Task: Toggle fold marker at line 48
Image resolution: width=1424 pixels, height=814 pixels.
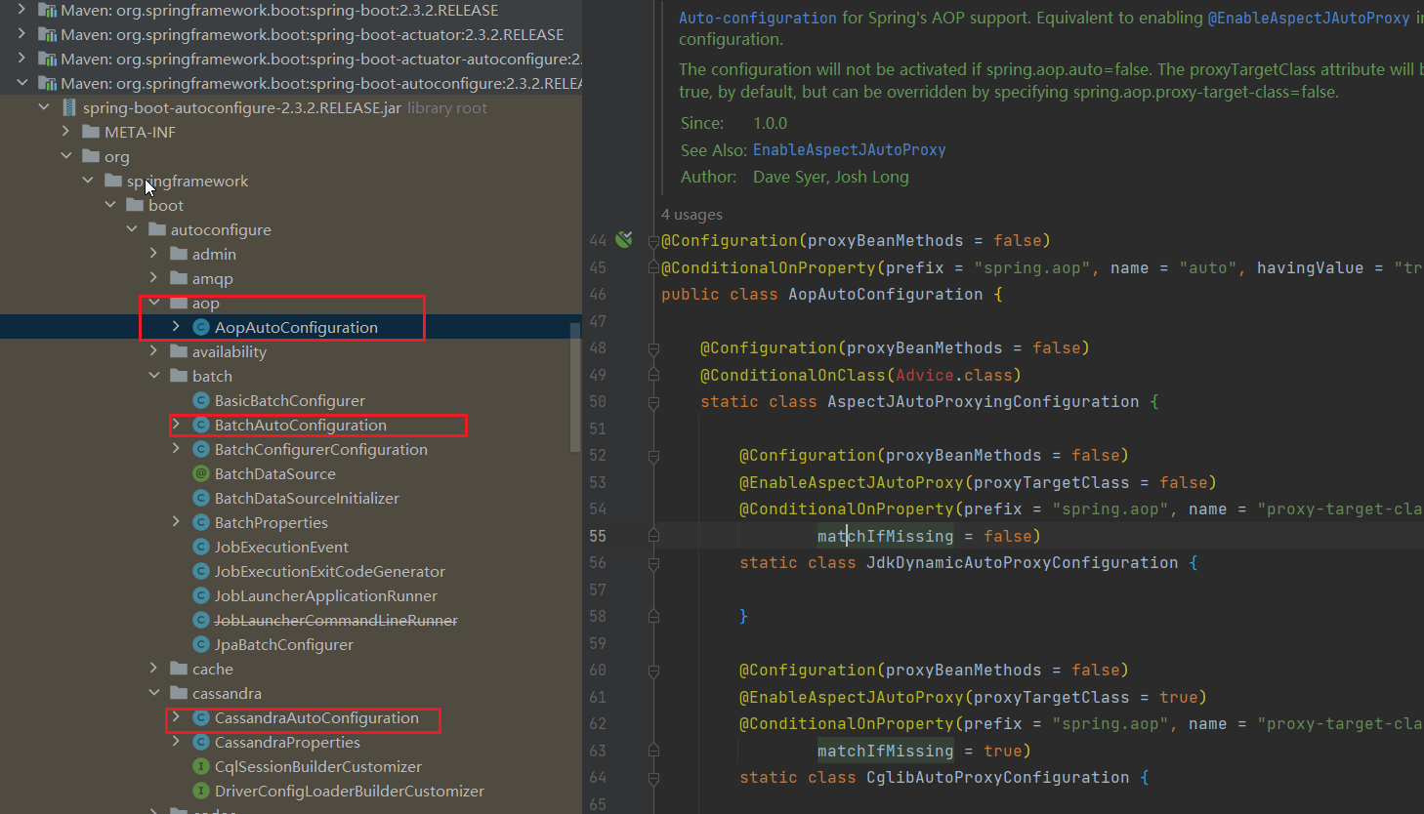Action: point(653,348)
